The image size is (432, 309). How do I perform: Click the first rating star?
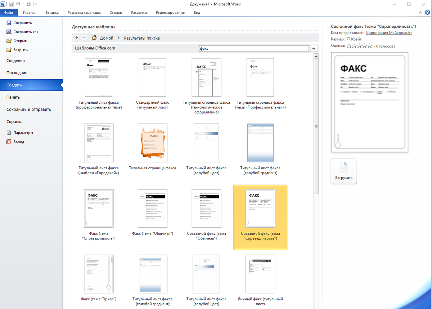click(x=349, y=46)
